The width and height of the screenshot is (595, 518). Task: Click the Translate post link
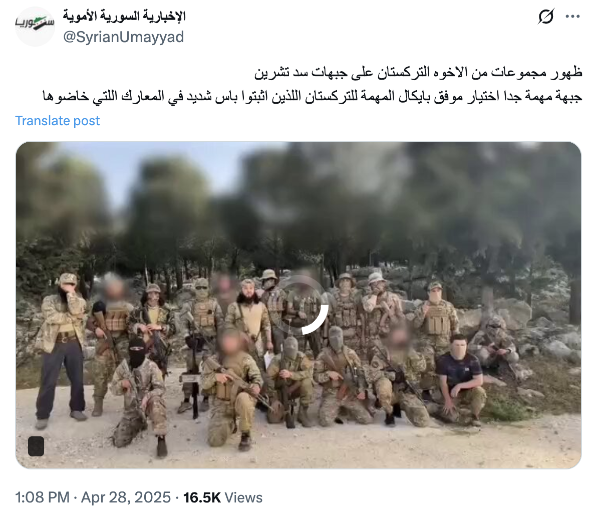[57, 121]
